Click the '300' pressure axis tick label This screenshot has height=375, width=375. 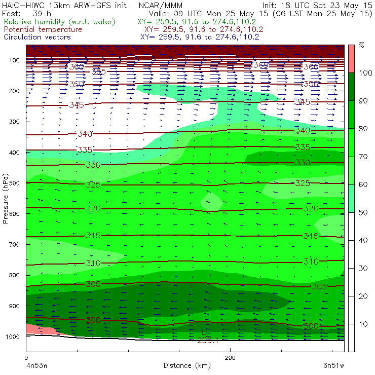coord(14,122)
